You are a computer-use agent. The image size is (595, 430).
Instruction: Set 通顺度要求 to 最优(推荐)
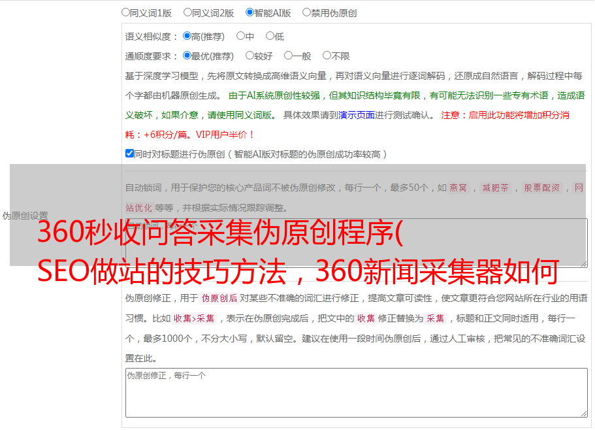(187, 56)
